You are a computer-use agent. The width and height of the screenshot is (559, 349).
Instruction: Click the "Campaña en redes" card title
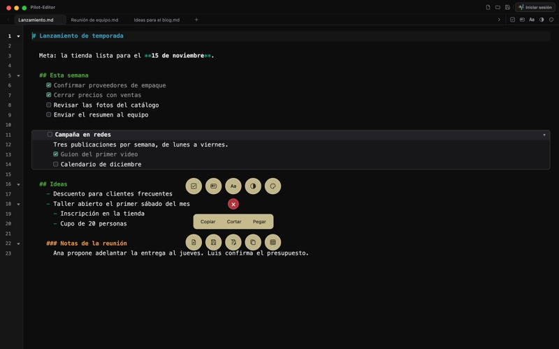(x=82, y=134)
